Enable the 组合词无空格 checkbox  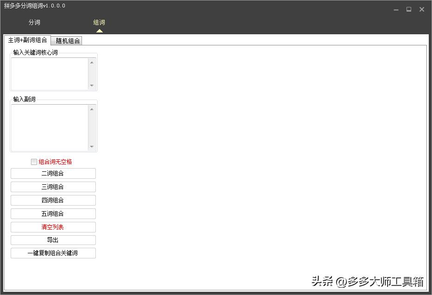tap(34, 162)
